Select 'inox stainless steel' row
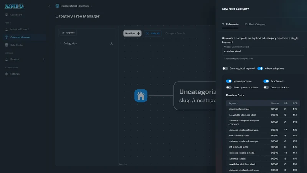 click(x=263, y=136)
